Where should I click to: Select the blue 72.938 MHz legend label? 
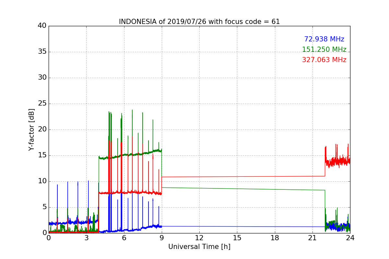tap(324, 39)
